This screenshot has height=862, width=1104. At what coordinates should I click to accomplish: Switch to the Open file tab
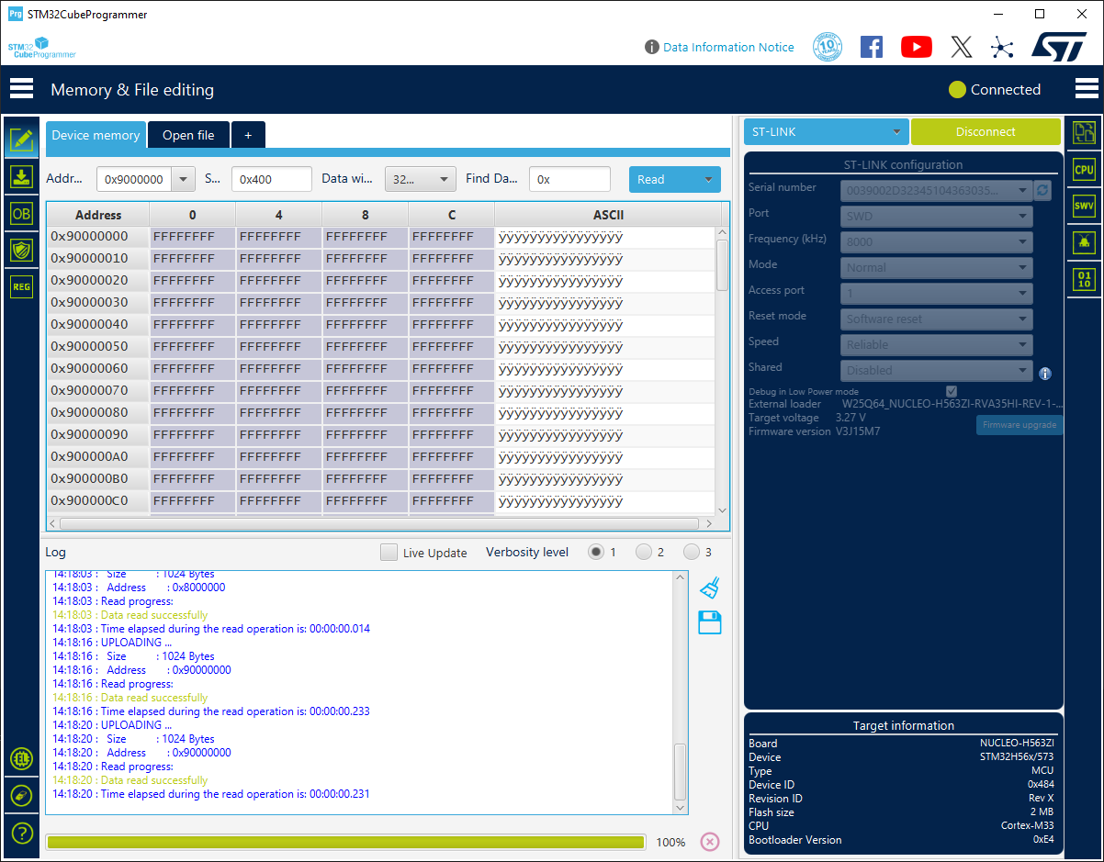click(187, 134)
